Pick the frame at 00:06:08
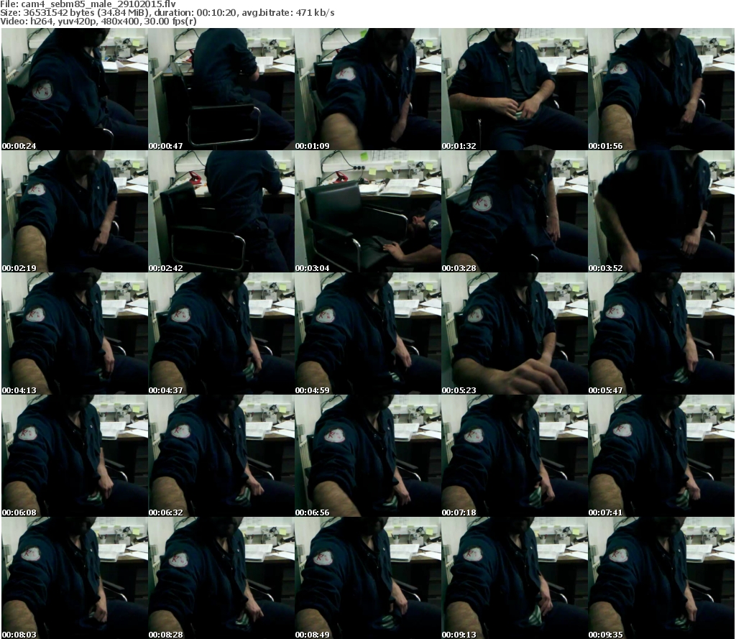This screenshot has width=736, height=639. point(75,456)
